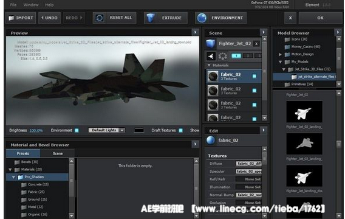The height and width of the screenshot is (219, 345).
Task: Toggle visibility of fourth fabric_02 material
Action: coord(254,119)
